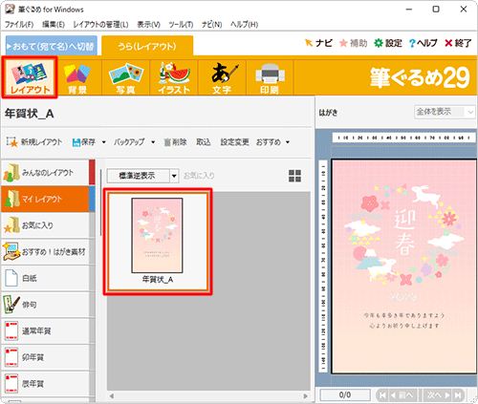
Task: Click the 終了 red X exit button
Action: click(458, 43)
